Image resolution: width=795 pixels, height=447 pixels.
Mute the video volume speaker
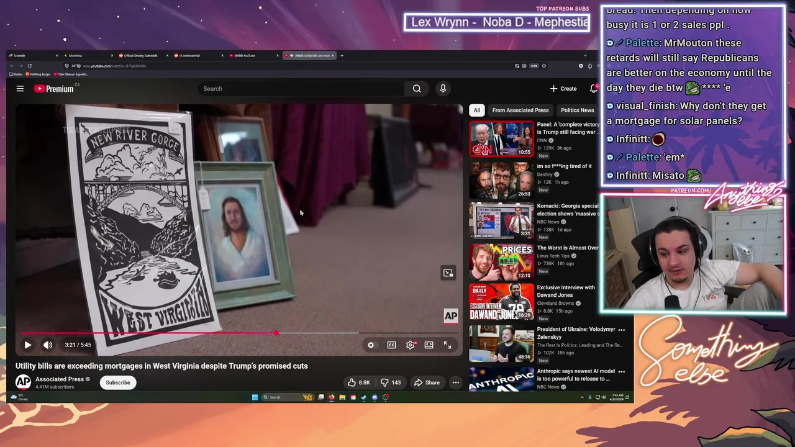48,345
